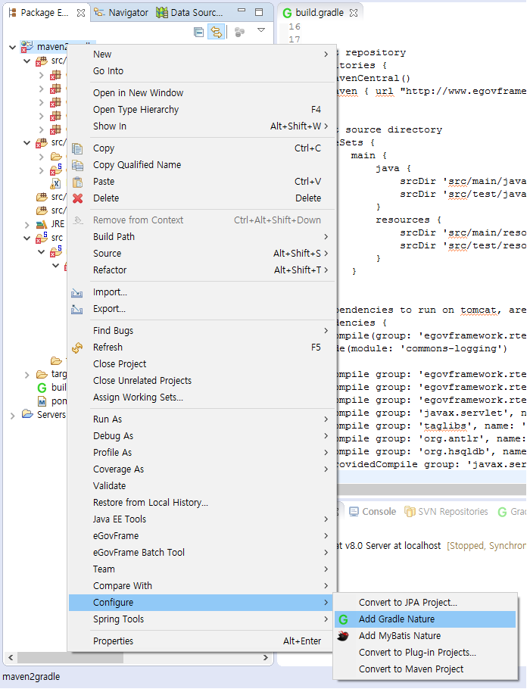Click the green Gradle icon beside Add Gradle Nature
The image size is (530, 689).
click(344, 619)
